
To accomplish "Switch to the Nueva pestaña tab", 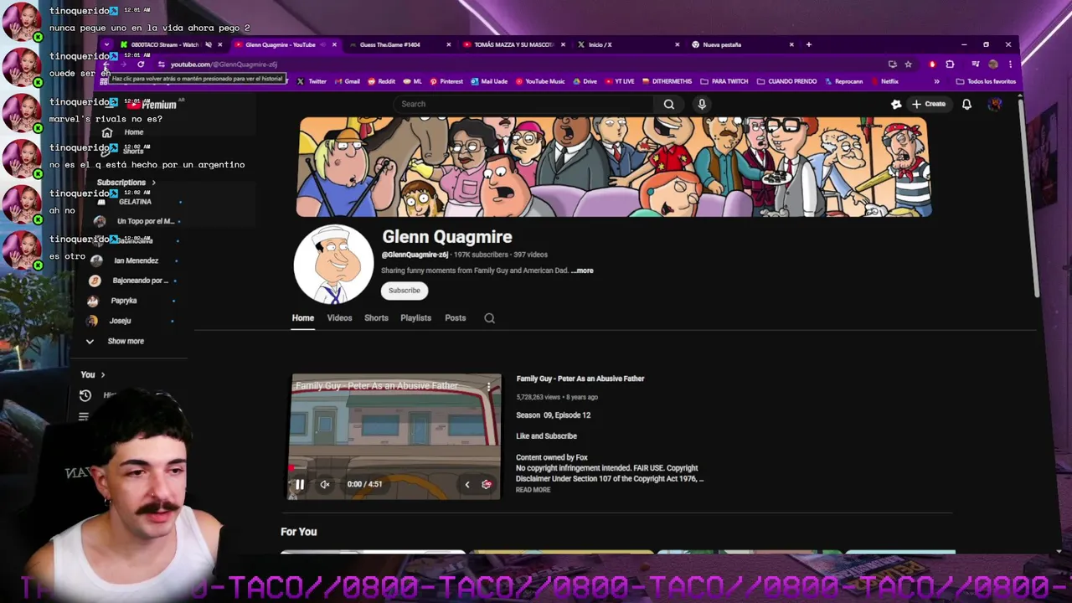I will point(722,44).
